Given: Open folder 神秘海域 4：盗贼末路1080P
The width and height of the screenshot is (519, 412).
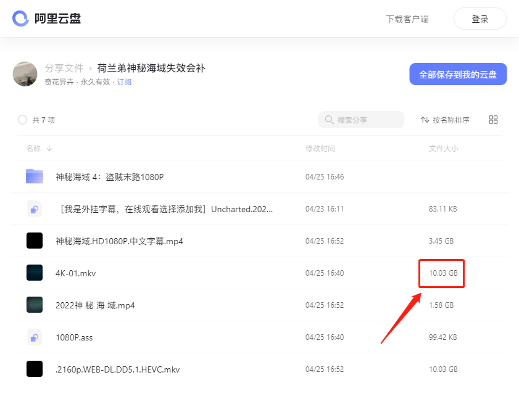Looking at the screenshot, I should point(110,177).
